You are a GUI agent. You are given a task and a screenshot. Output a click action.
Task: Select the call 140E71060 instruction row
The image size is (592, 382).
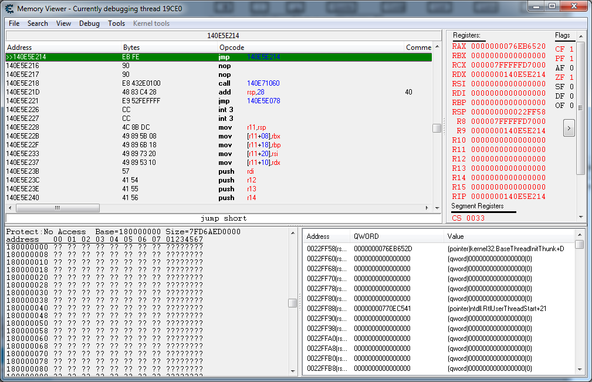click(x=219, y=83)
